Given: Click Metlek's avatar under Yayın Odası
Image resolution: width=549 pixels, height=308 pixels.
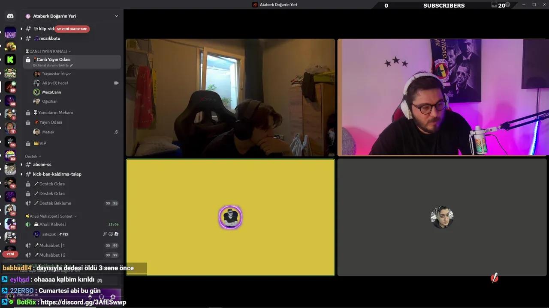Looking at the screenshot, I should [x=36, y=132].
